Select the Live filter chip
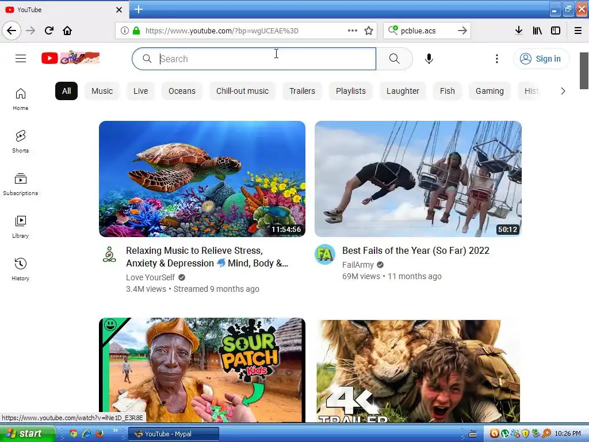The width and height of the screenshot is (589, 442). (x=140, y=91)
